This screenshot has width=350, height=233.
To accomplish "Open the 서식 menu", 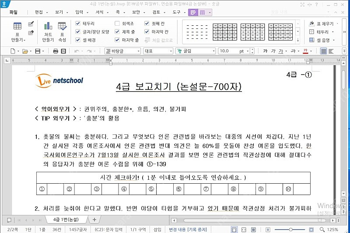I will [99, 12].
